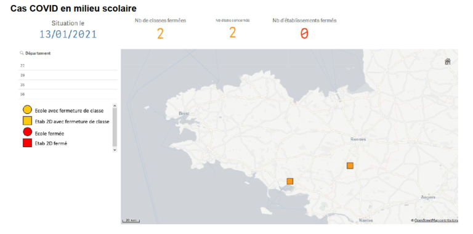Click the search magnifier beside Département
This screenshot has height=234, width=473.
22,53
